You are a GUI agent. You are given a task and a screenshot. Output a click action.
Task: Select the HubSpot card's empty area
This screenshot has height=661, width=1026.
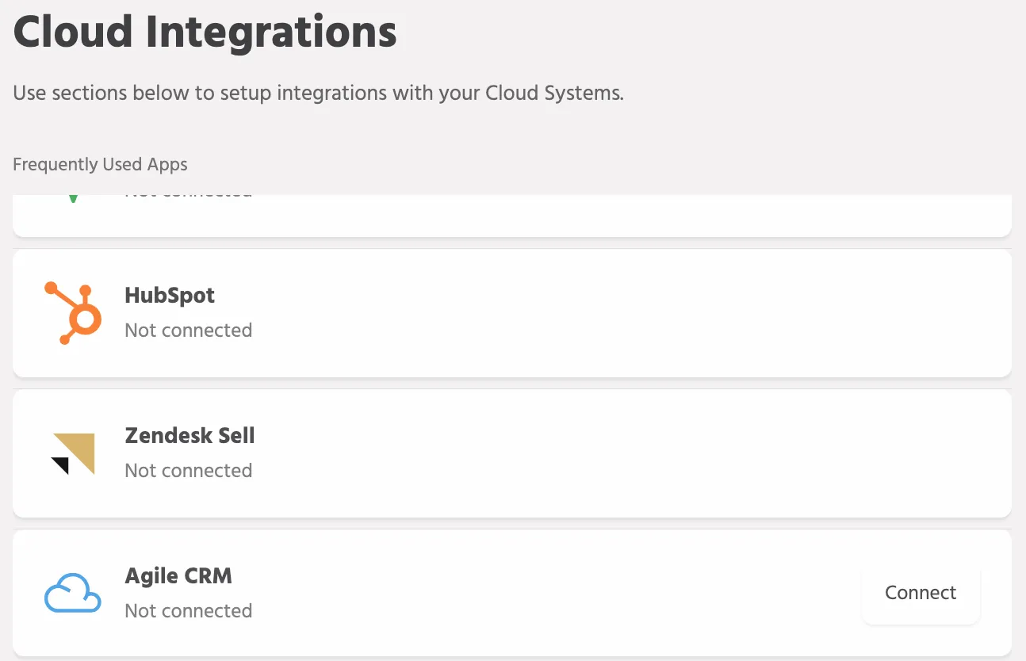coord(618,313)
